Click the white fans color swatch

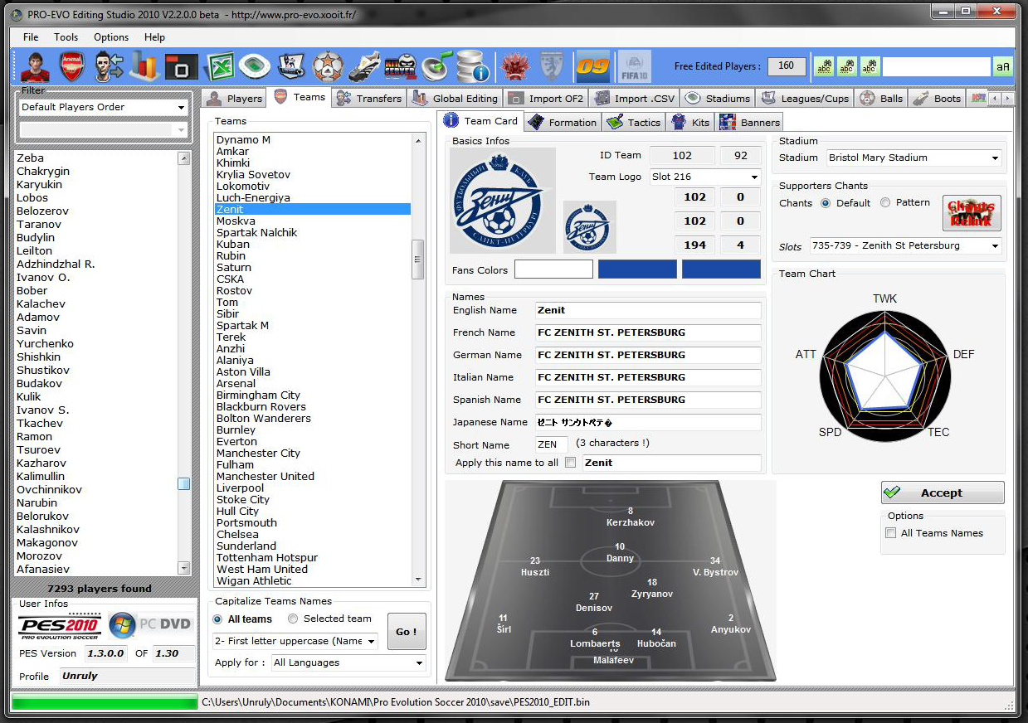[553, 269]
